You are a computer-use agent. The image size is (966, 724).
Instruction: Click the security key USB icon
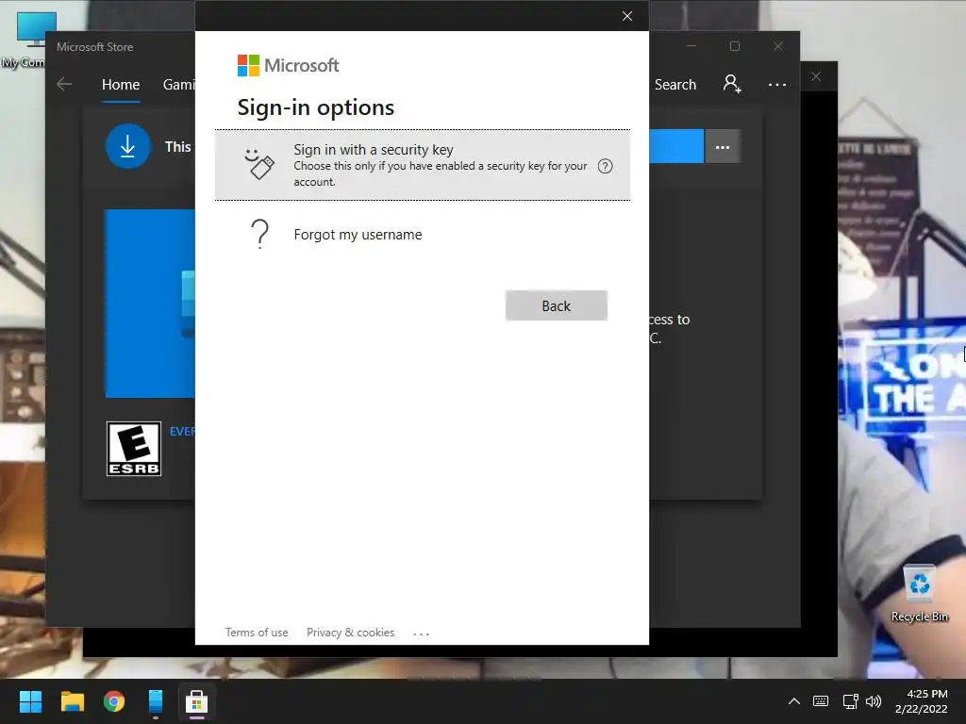click(x=258, y=164)
